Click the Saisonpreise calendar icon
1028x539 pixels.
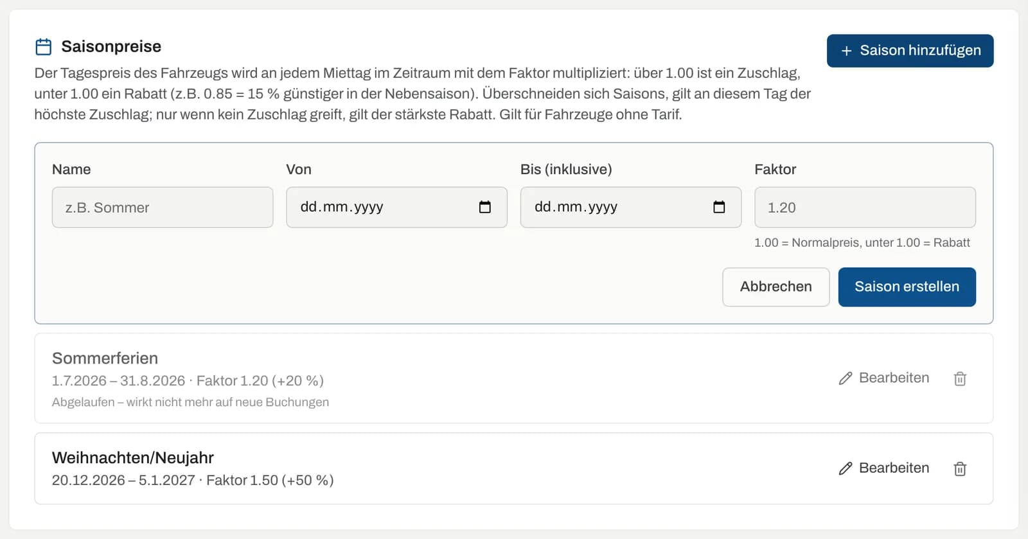pos(44,47)
